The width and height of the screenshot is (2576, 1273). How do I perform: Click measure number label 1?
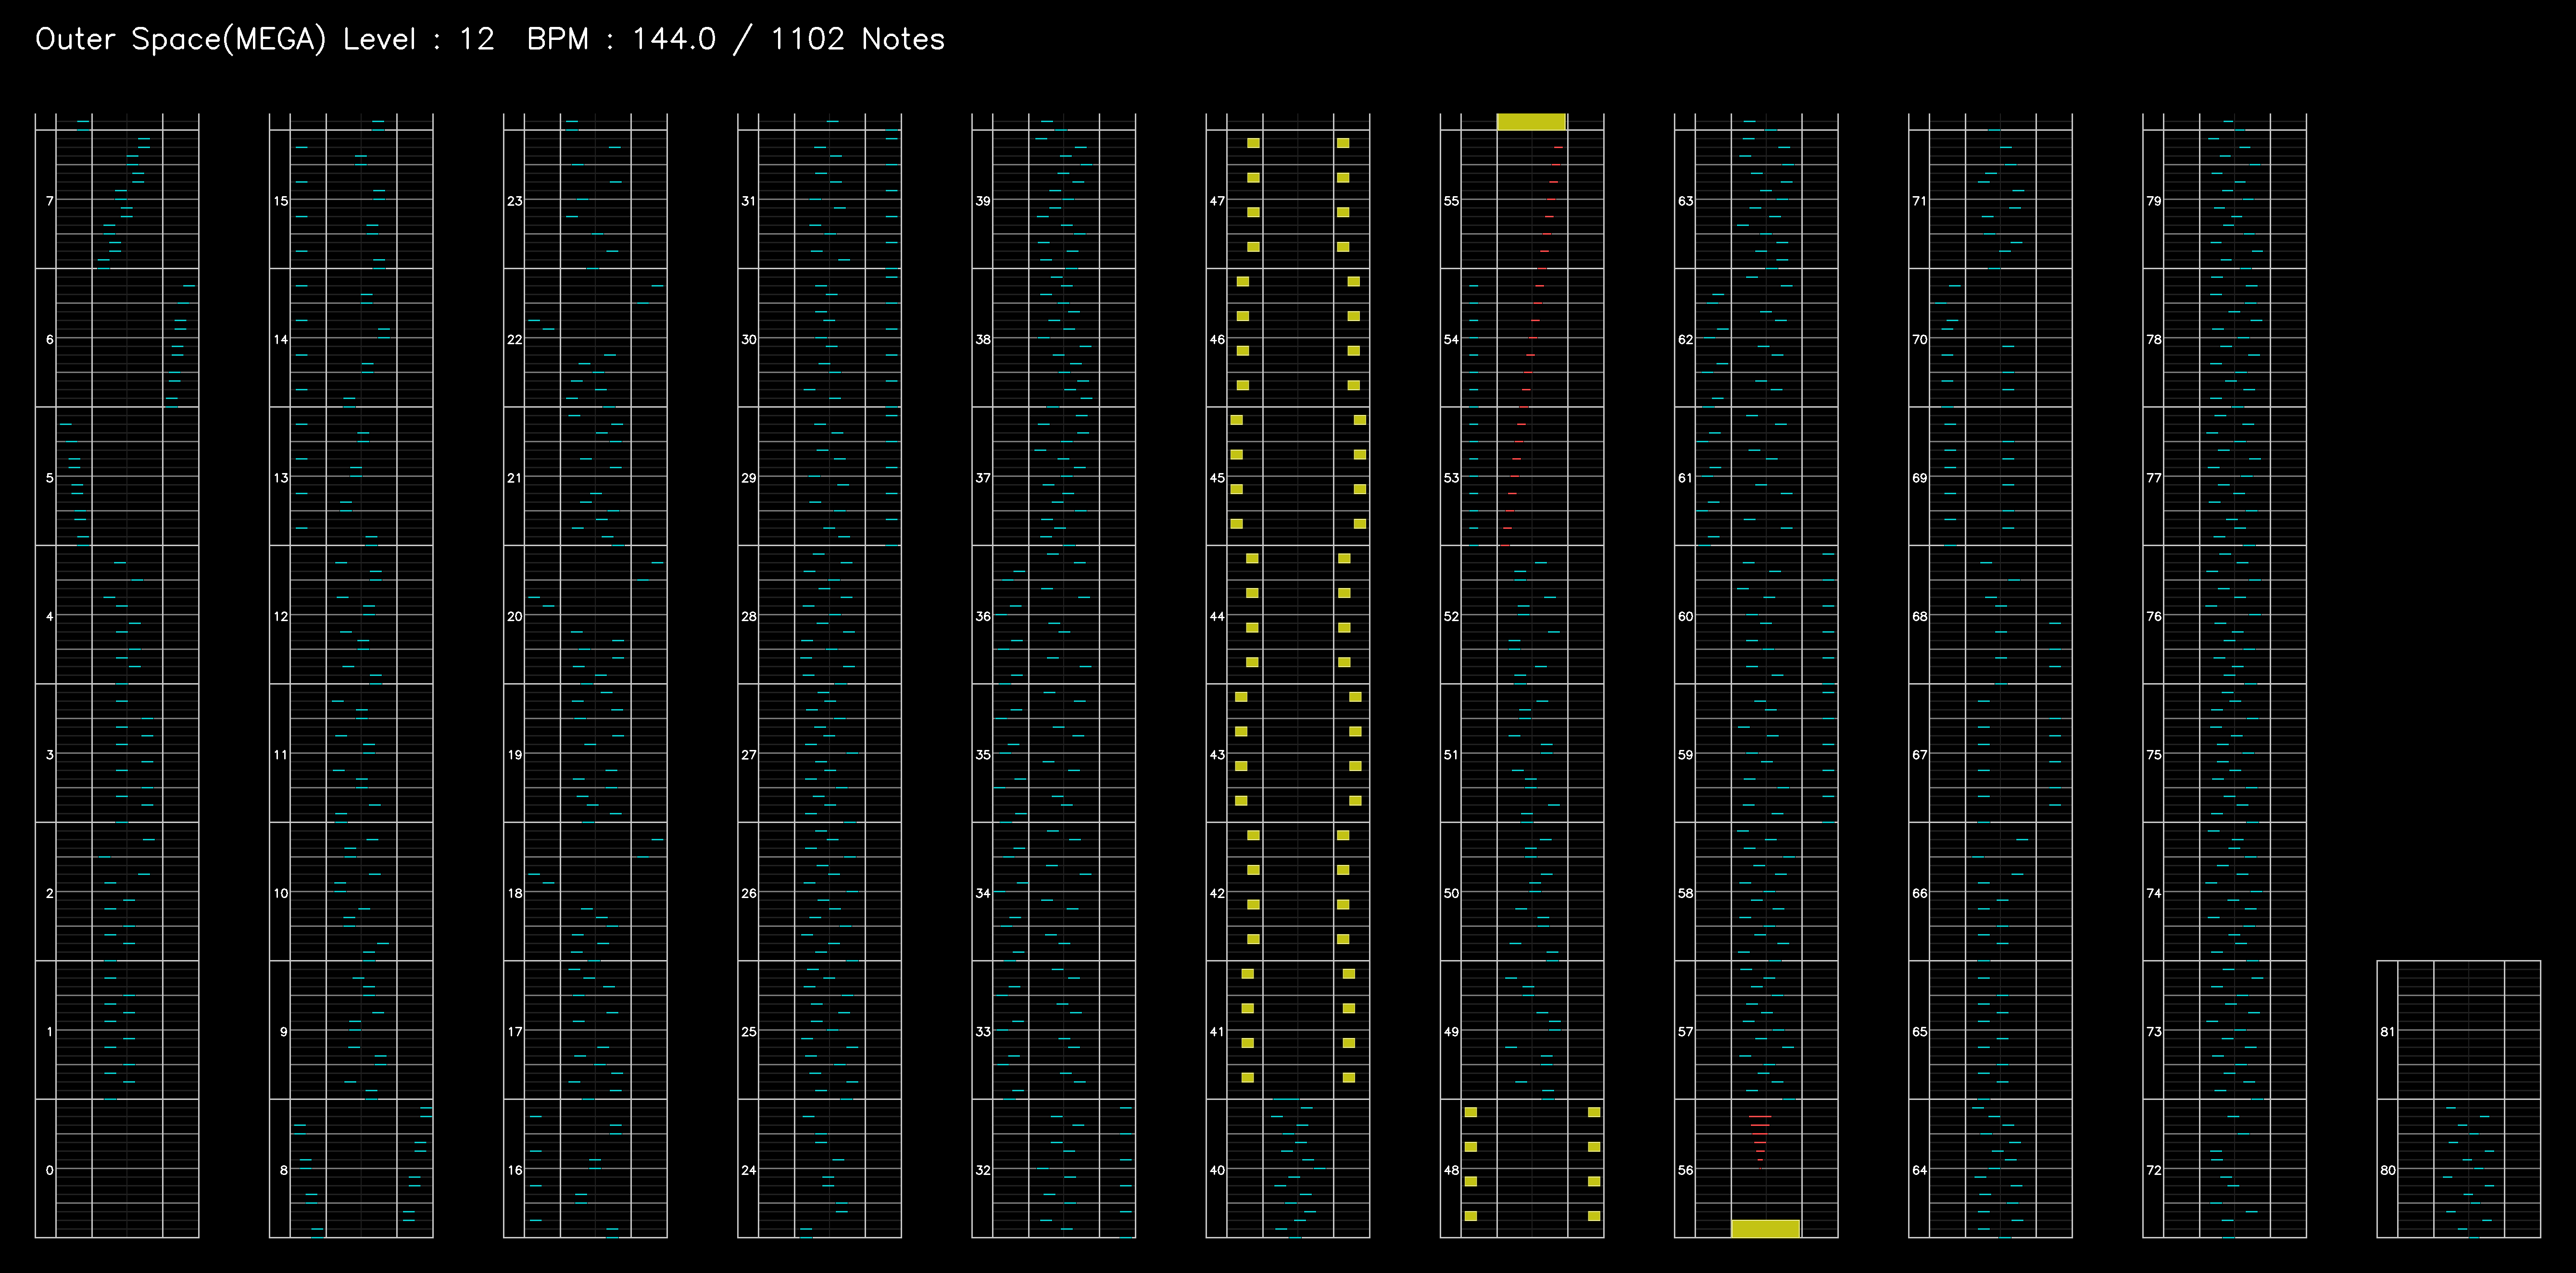[50, 1032]
